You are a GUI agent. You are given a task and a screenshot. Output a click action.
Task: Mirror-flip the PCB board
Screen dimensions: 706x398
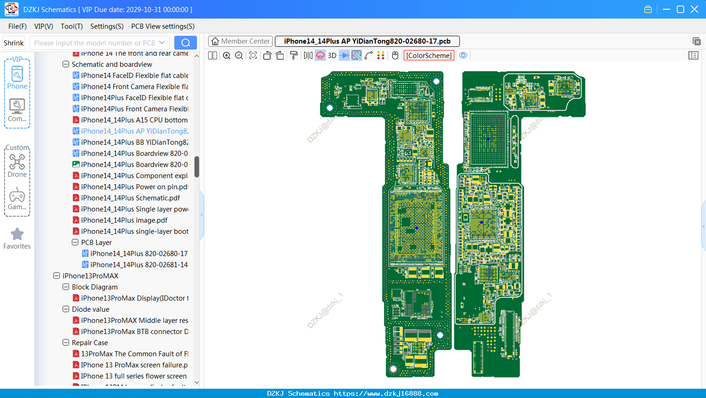click(308, 56)
